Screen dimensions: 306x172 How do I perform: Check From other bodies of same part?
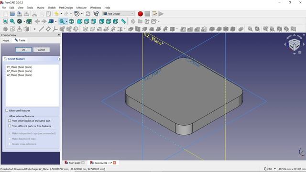(x=10, y=121)
